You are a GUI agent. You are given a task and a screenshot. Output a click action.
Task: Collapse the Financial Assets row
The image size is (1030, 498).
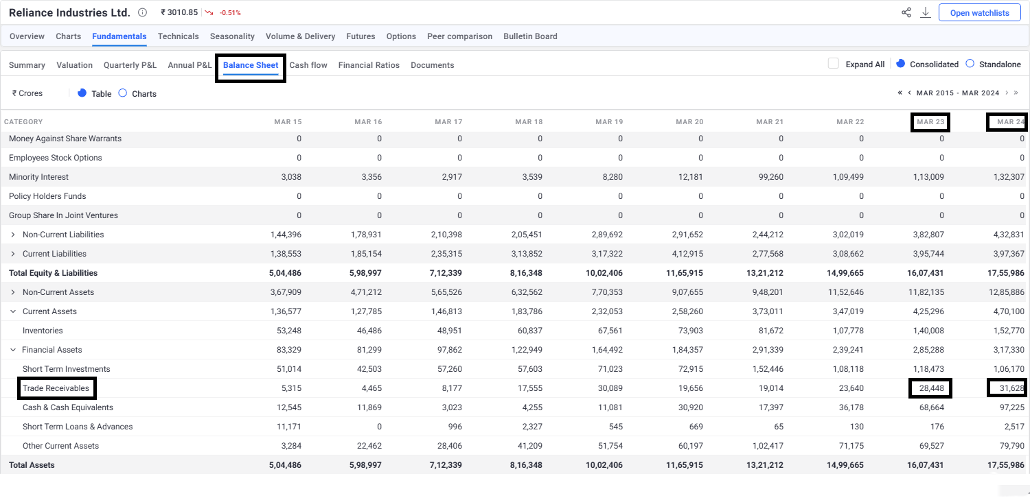(13, 350)
